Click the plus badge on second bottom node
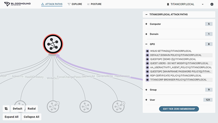This screenshot has height=123, width=218. [58, 103]
